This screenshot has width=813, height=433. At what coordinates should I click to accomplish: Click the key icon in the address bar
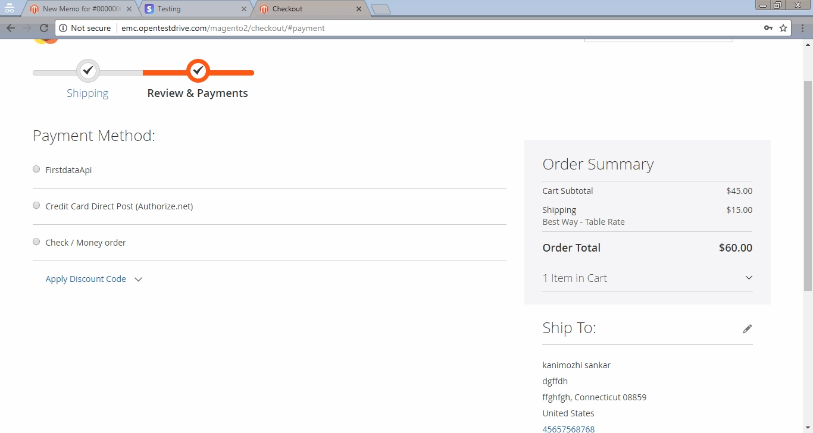pos(768,28)
